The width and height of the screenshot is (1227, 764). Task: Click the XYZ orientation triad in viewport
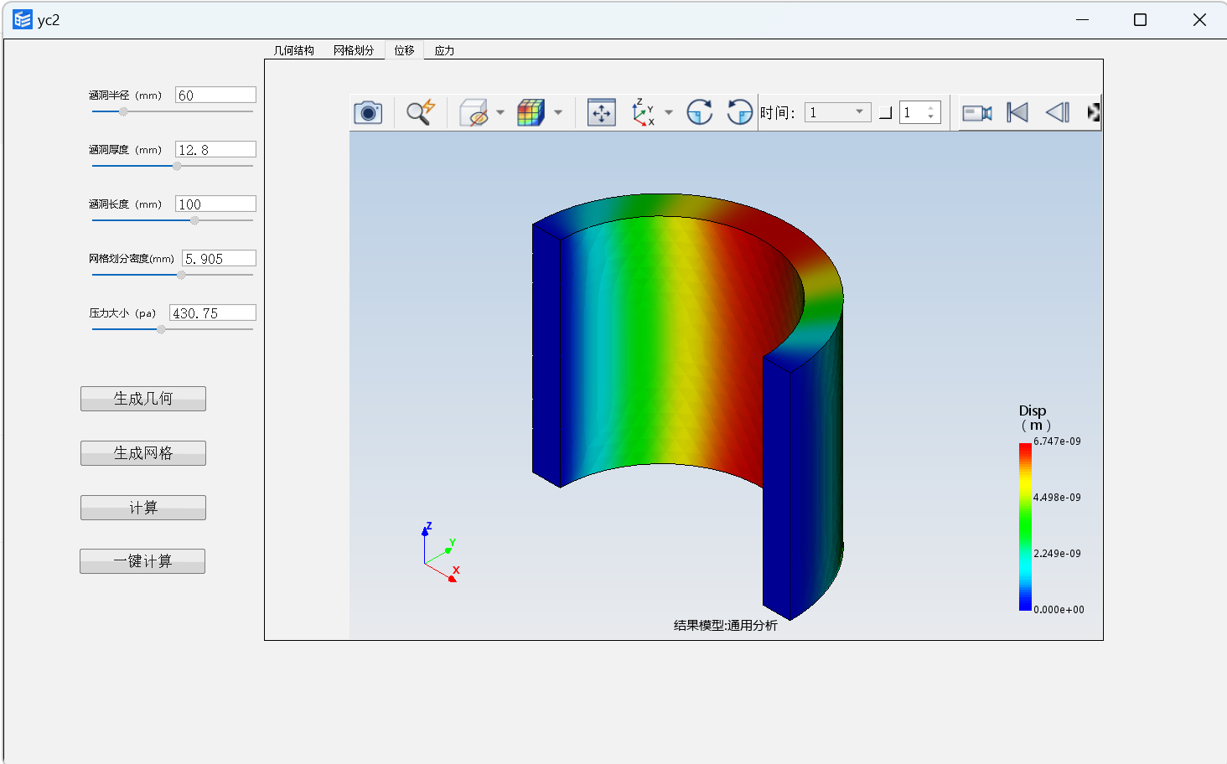[441, 553]
